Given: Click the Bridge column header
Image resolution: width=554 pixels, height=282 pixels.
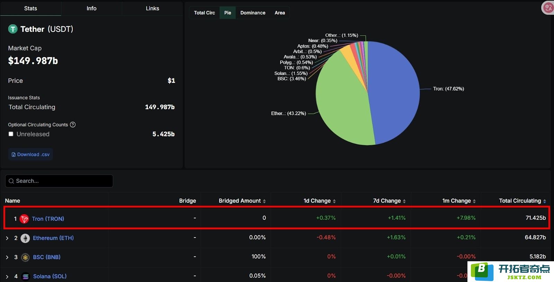Looking at the screenshot, I should point(188,201).
